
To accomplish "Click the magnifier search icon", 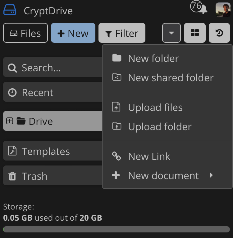I will [12, 68].
